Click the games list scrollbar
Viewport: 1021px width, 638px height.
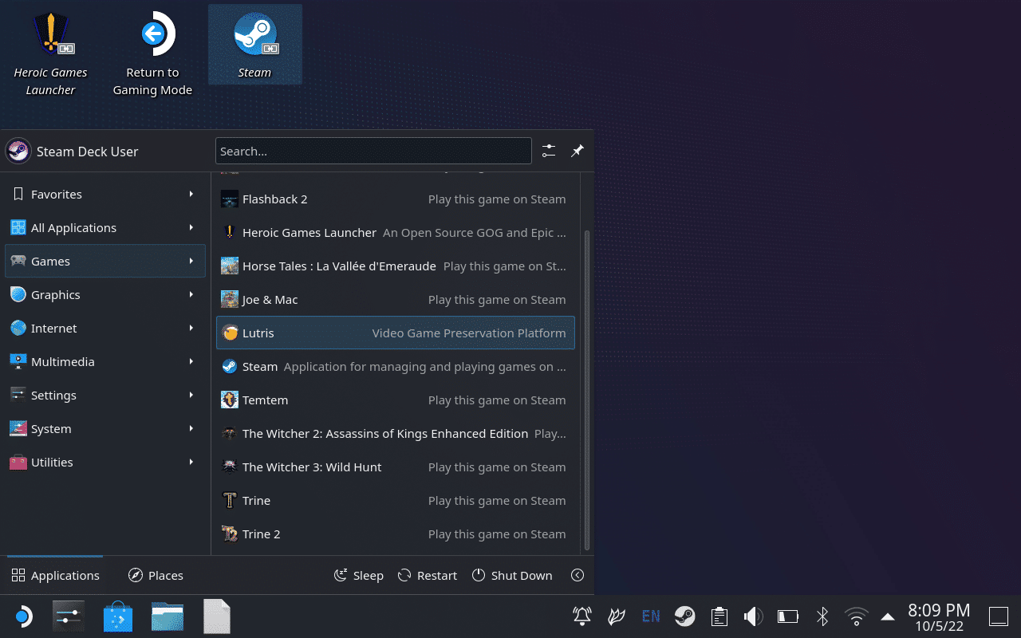click(588, 390)
